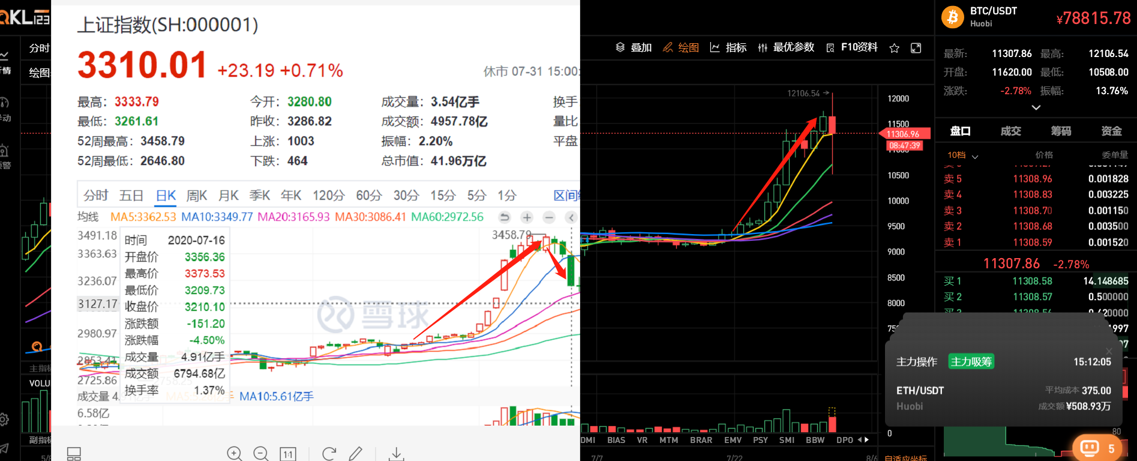Select the 120分 chart period
Image resolution: width=1137 pixels, height=461 pixels.
pyautogui.click(x=329, y=196)
